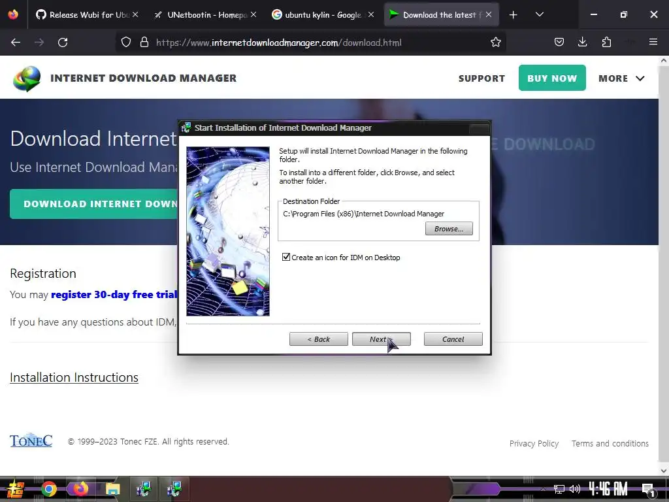This screenshot has width=669, height=502.
Task: Close the UNetbootin tab
Action: click(x=253, y=14)
